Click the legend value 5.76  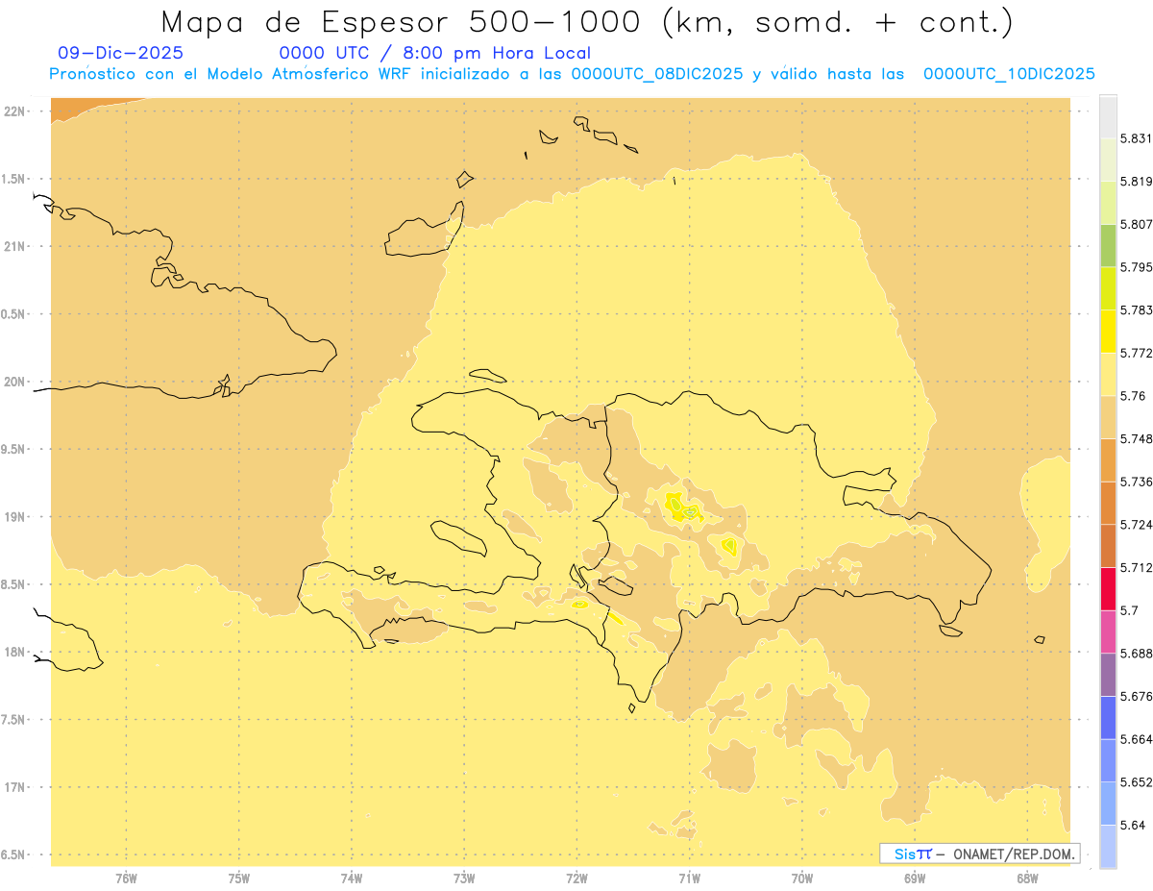(1133, 395)
